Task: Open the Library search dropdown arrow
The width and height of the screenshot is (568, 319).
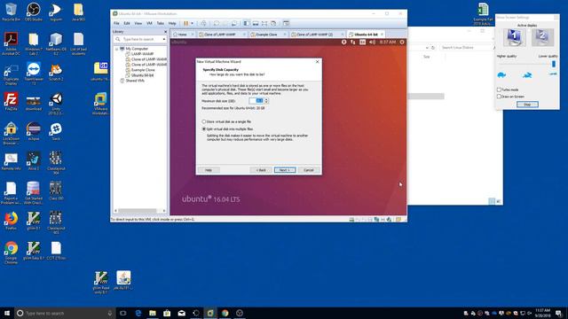Action: tap(164, 39)
